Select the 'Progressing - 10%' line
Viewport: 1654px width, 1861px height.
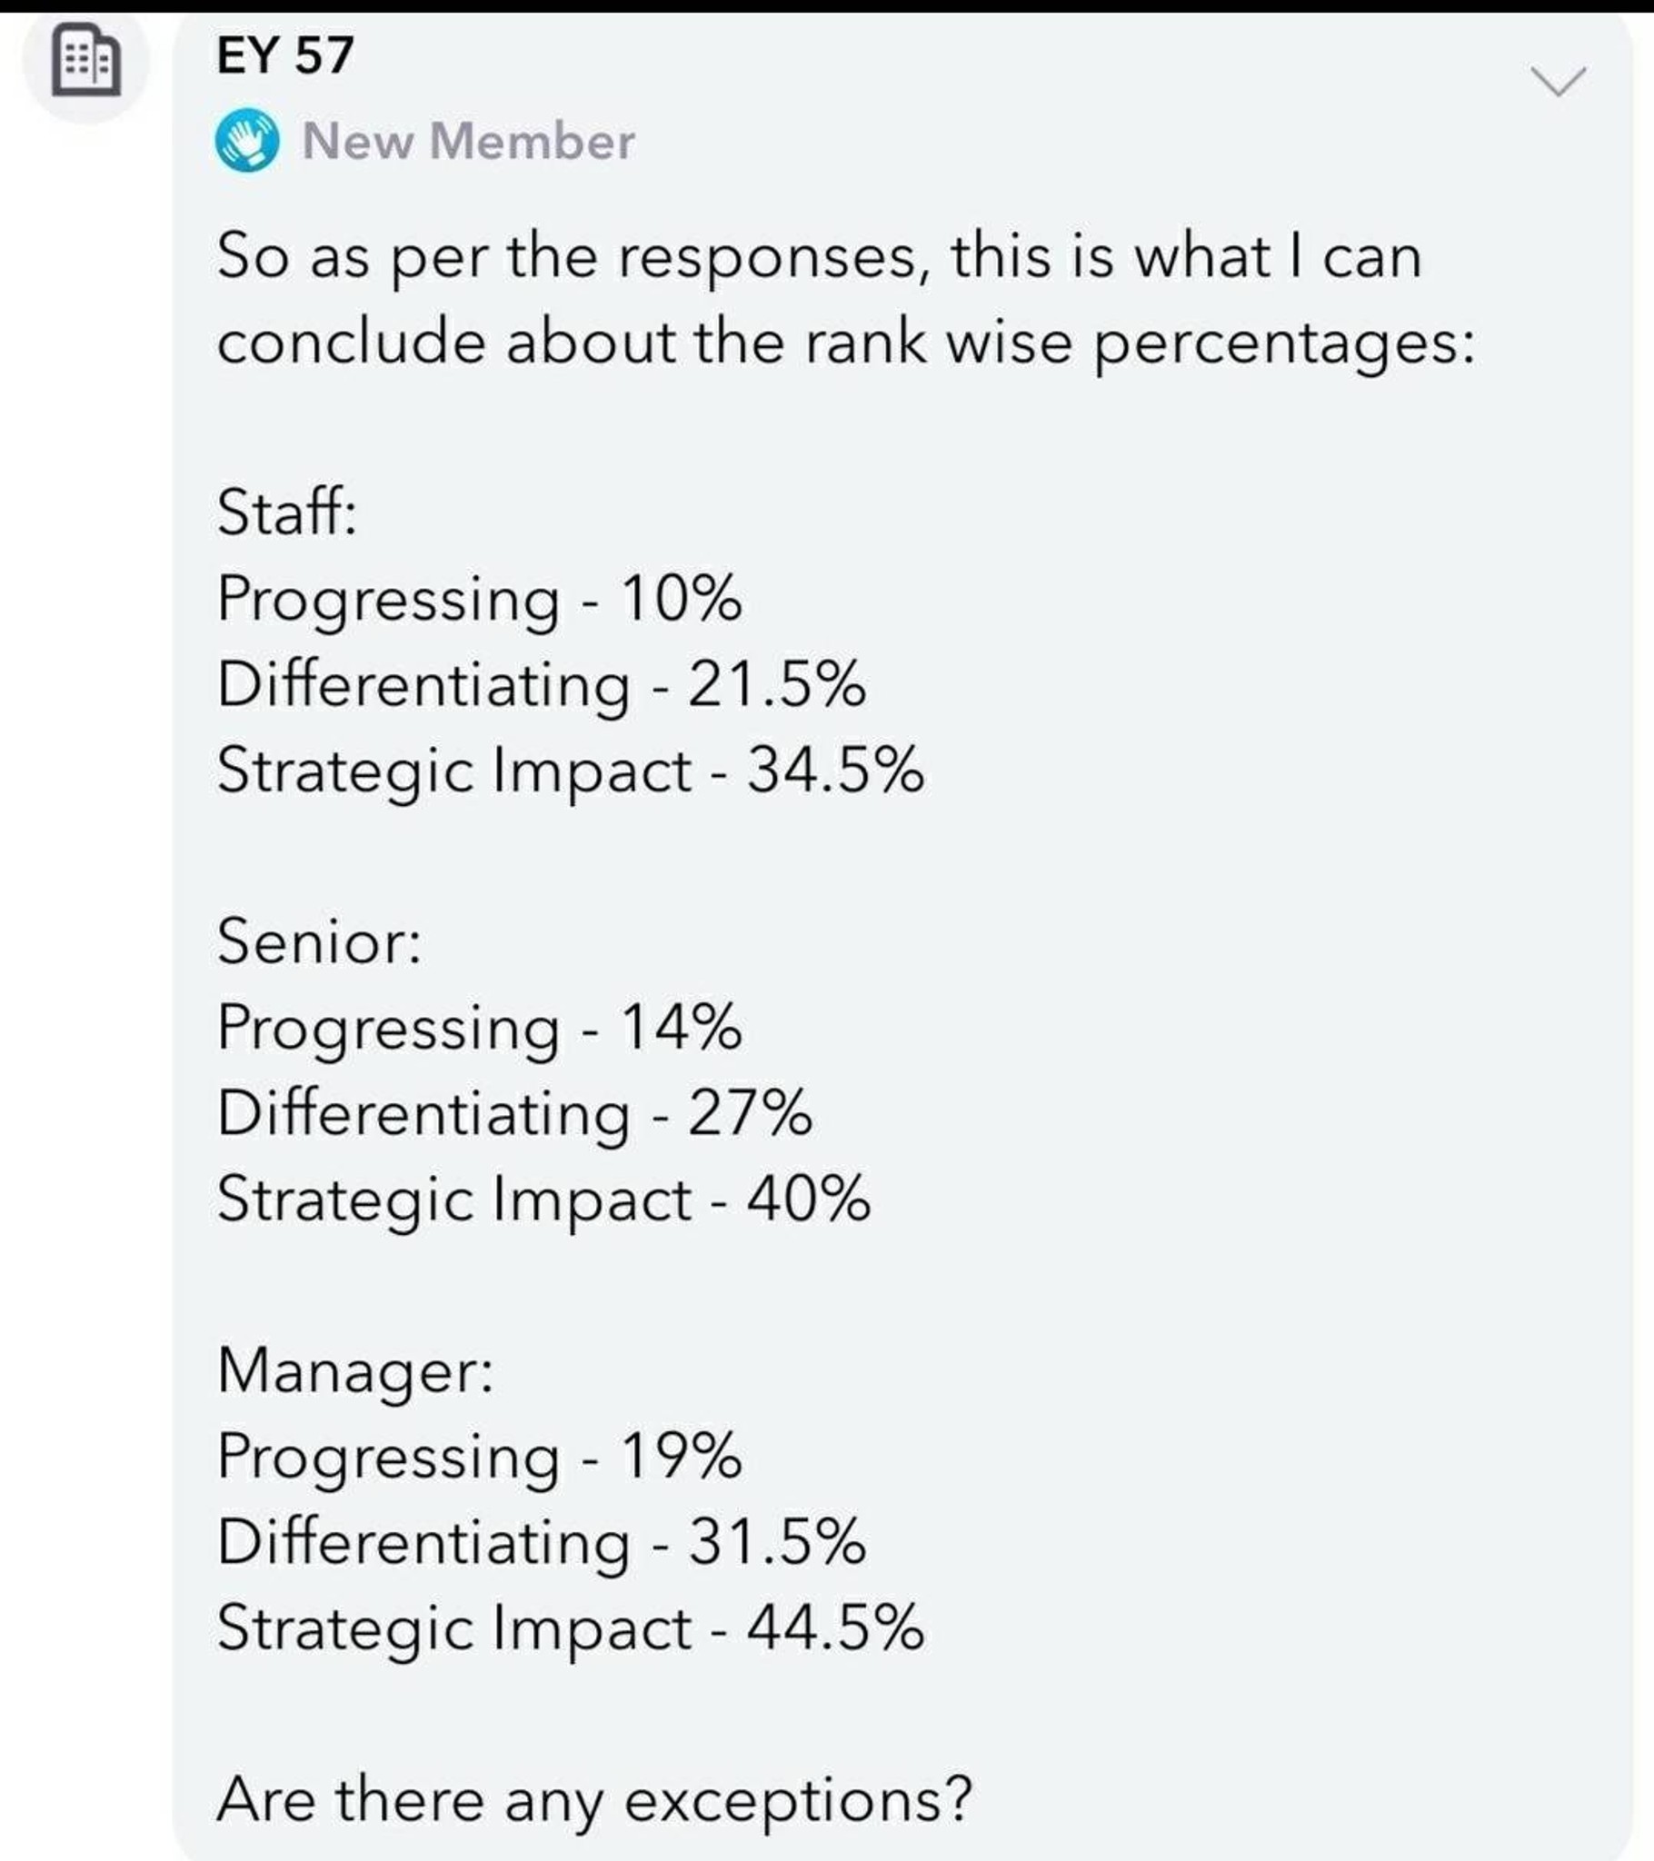[x=480, y=599]
